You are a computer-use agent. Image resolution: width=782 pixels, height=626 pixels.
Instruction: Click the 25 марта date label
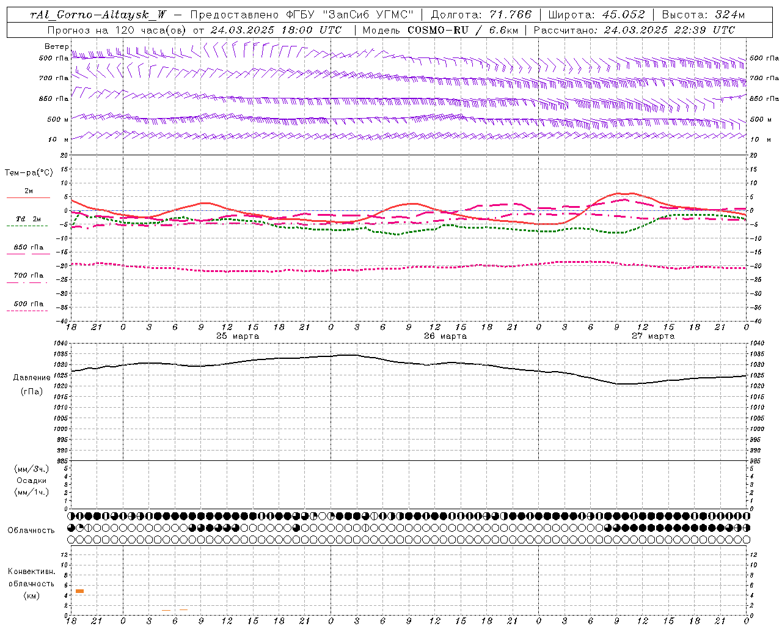[x=238, y=336]
